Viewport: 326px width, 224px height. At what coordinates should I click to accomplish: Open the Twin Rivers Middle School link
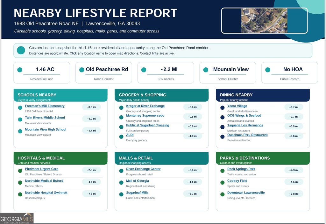45,118
